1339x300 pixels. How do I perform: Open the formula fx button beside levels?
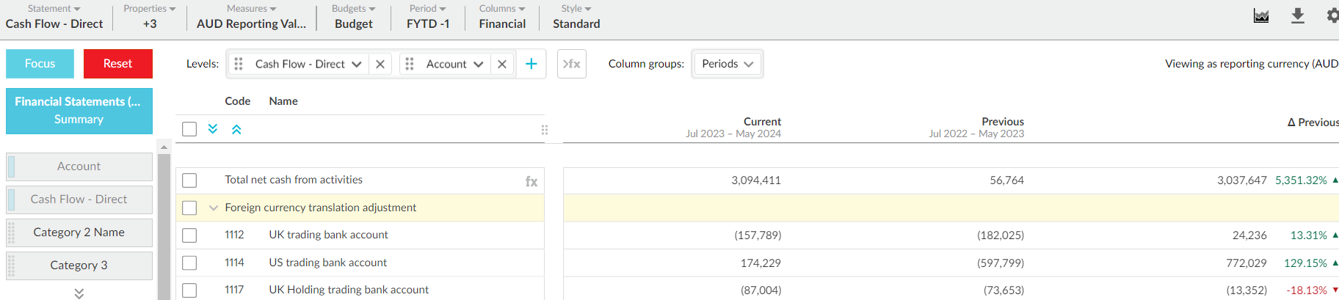pyautogui.click(x=571, y=64)
